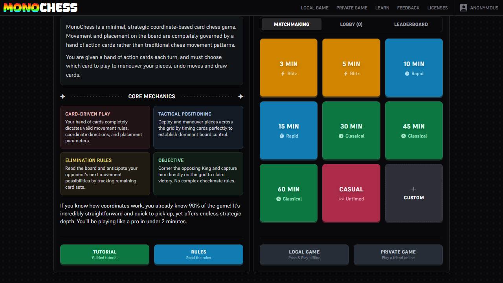503x283 pixels.
Task: Select the Casual Untimed game tile
Action: point(351,193)
